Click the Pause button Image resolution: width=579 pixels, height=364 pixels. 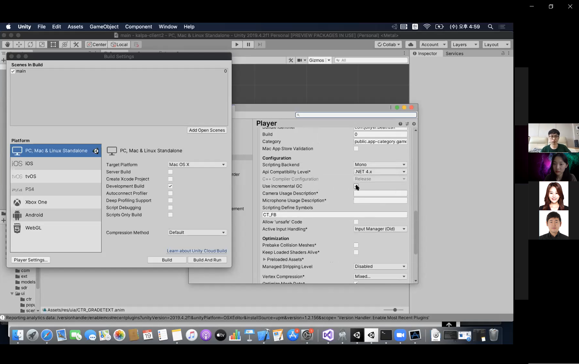(248, 44)
